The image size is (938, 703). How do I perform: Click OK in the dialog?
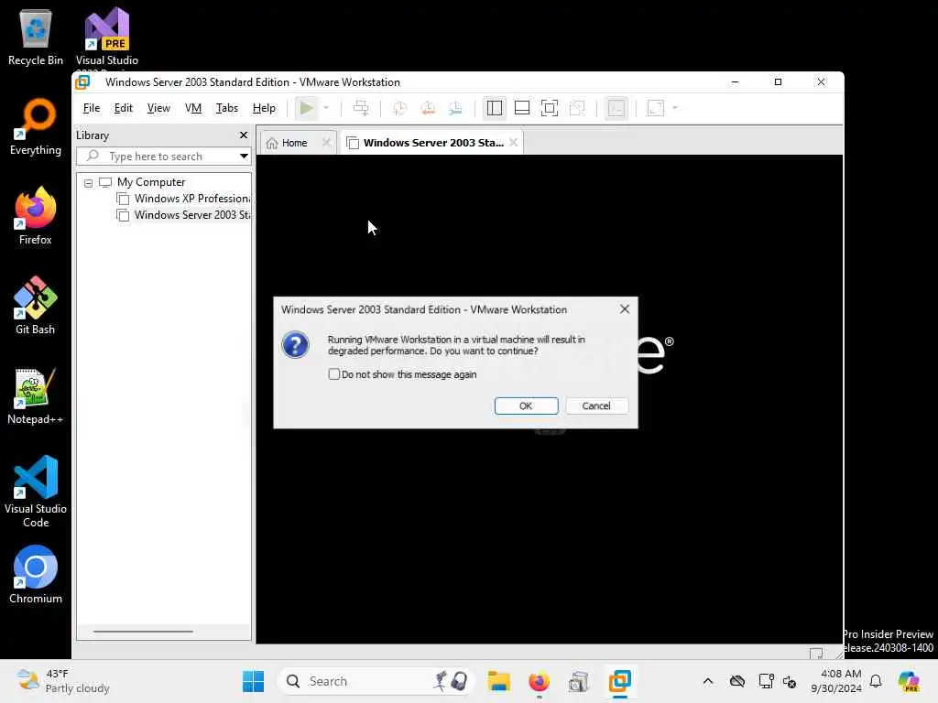[526, 406]
